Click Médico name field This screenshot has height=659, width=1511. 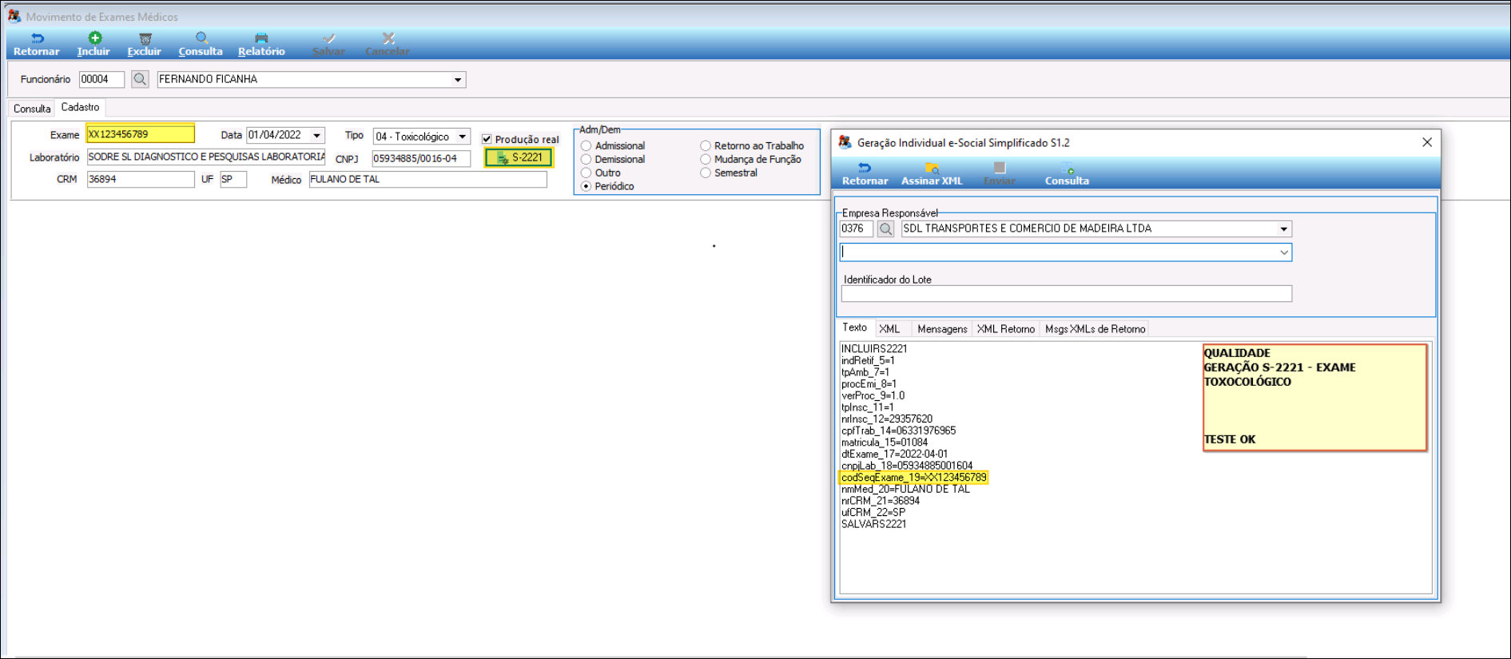427,180
